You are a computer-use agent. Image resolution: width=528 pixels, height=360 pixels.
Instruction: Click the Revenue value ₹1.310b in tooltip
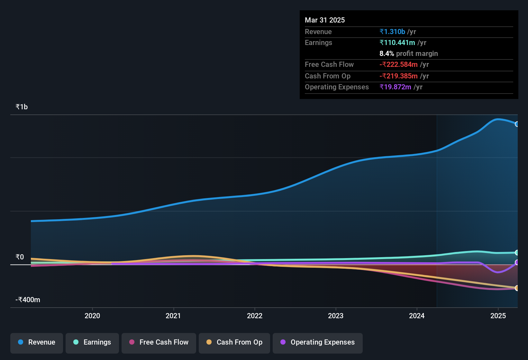392,32
